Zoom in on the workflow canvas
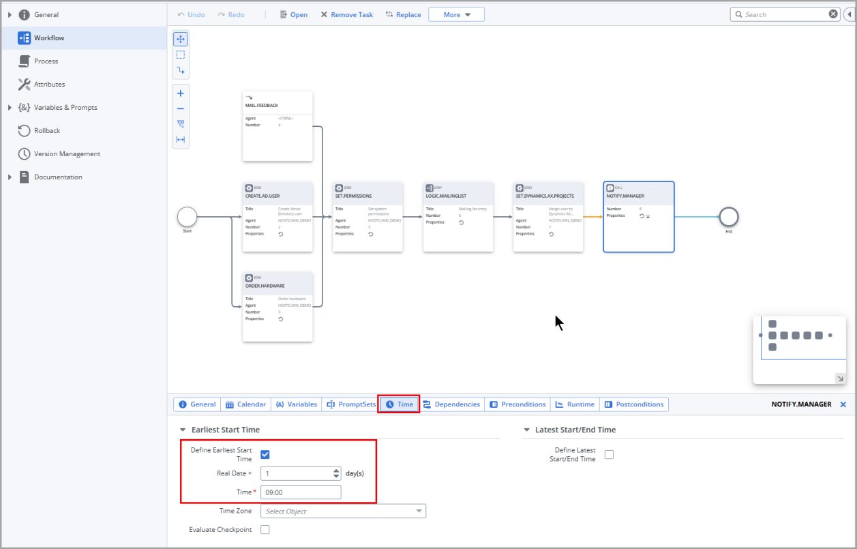 [x=180, y=93]
